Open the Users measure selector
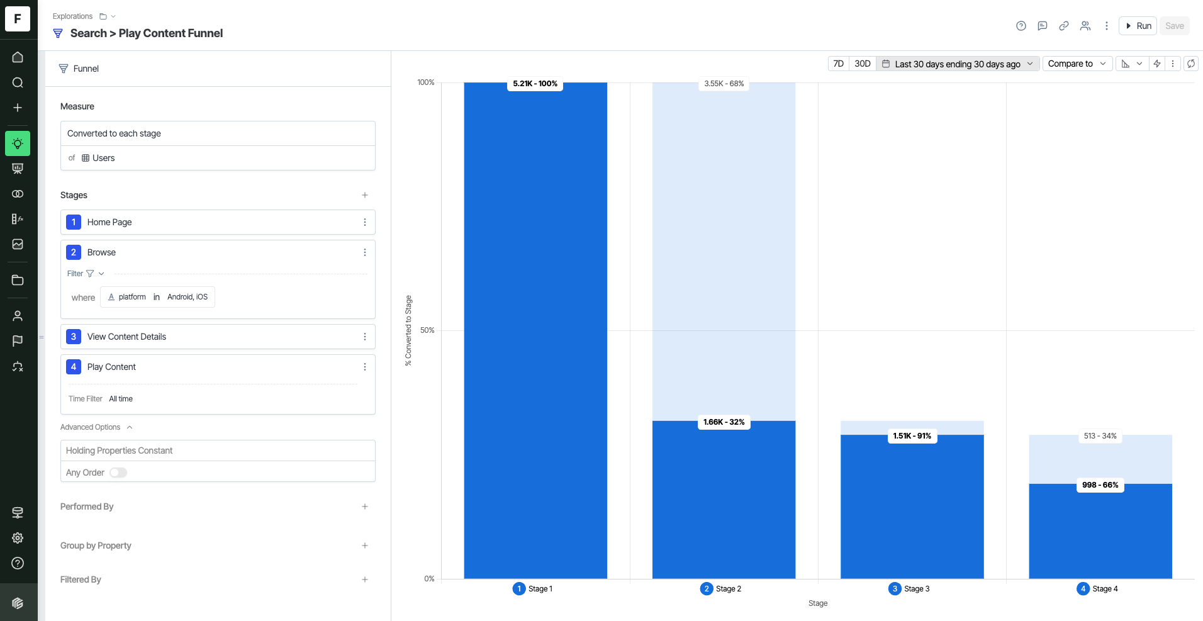 [218, 158]
